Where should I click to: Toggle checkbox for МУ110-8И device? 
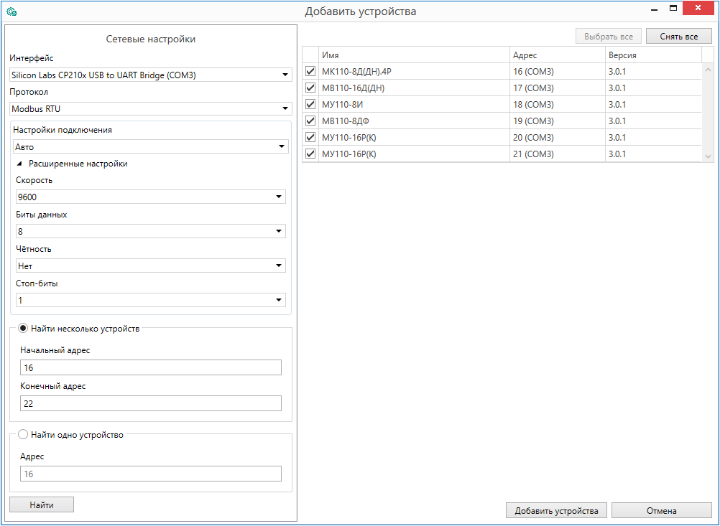click(310, 105)
